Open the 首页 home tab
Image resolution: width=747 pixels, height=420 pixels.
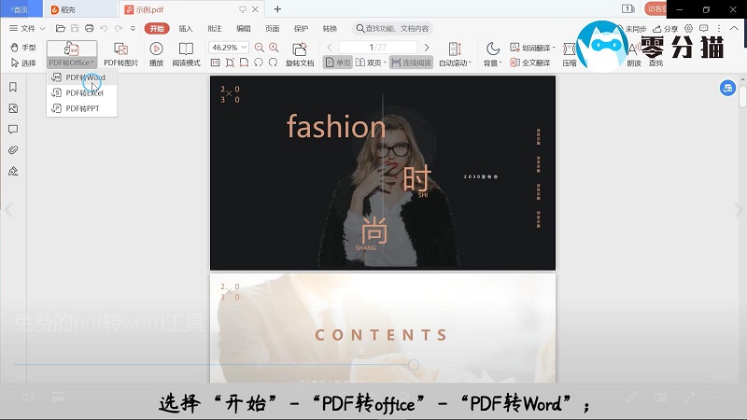pos(20,9)
